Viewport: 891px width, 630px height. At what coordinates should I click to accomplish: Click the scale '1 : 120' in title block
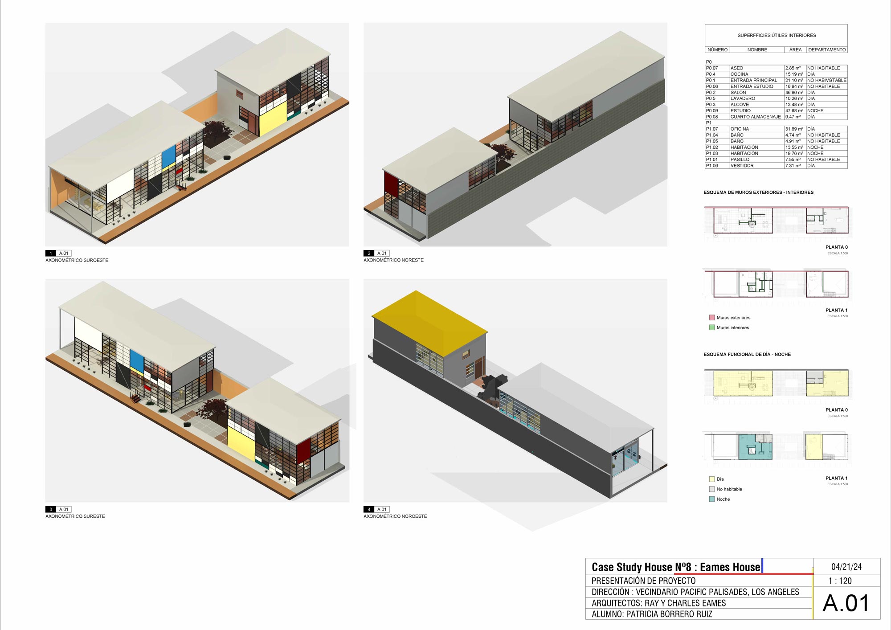point(840,581)
